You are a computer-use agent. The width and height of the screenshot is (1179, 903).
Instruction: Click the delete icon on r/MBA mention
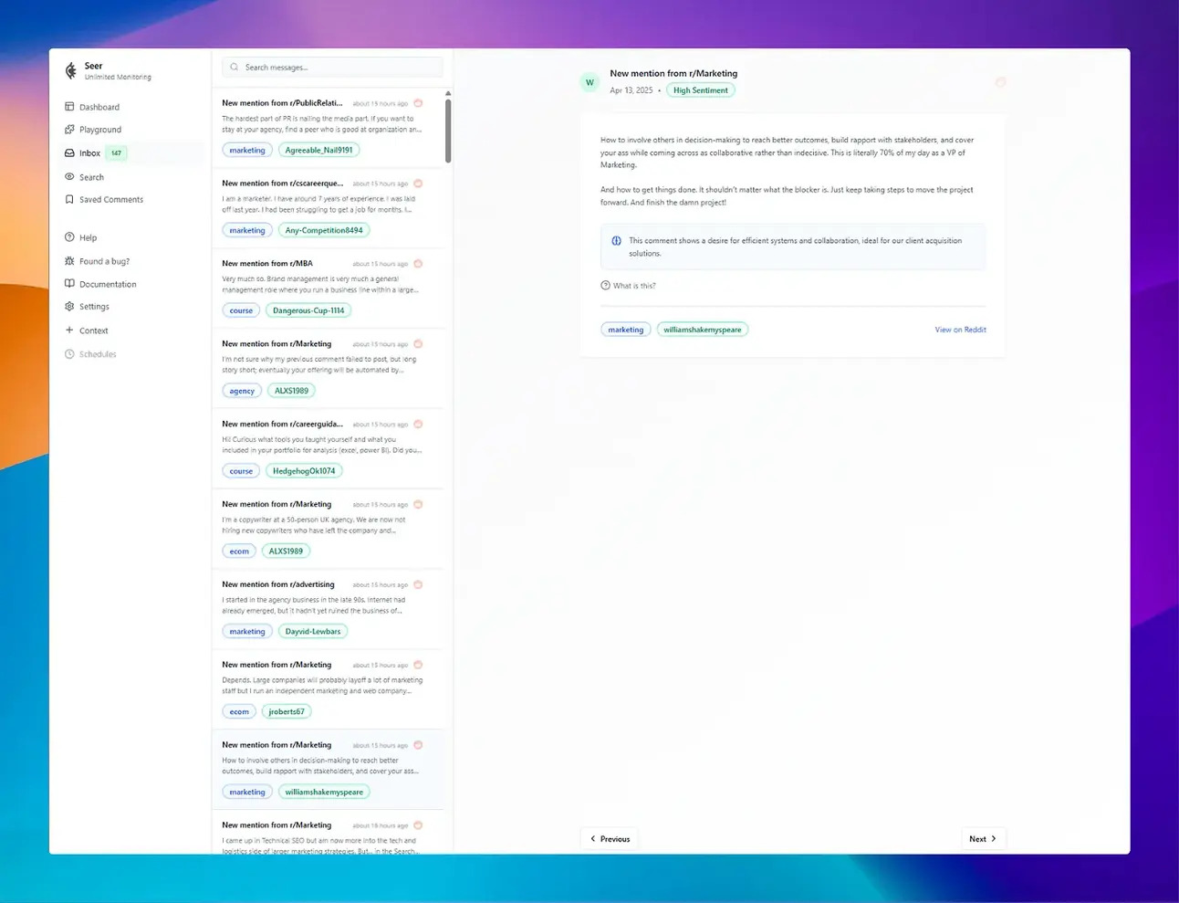click(418, 264)
